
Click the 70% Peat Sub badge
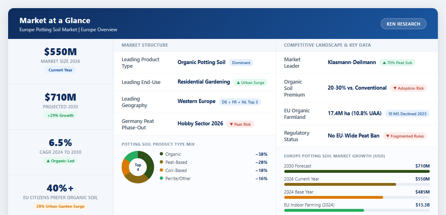397,62
